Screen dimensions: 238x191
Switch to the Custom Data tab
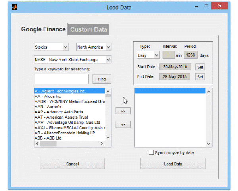(x=88, y=29)
